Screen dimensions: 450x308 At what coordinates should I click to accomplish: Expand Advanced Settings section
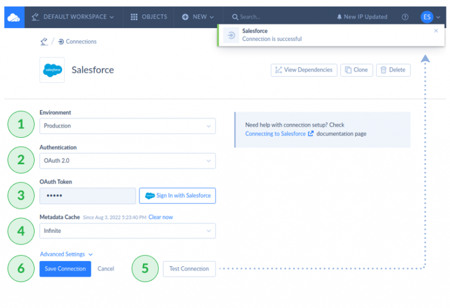pos(66,254)
